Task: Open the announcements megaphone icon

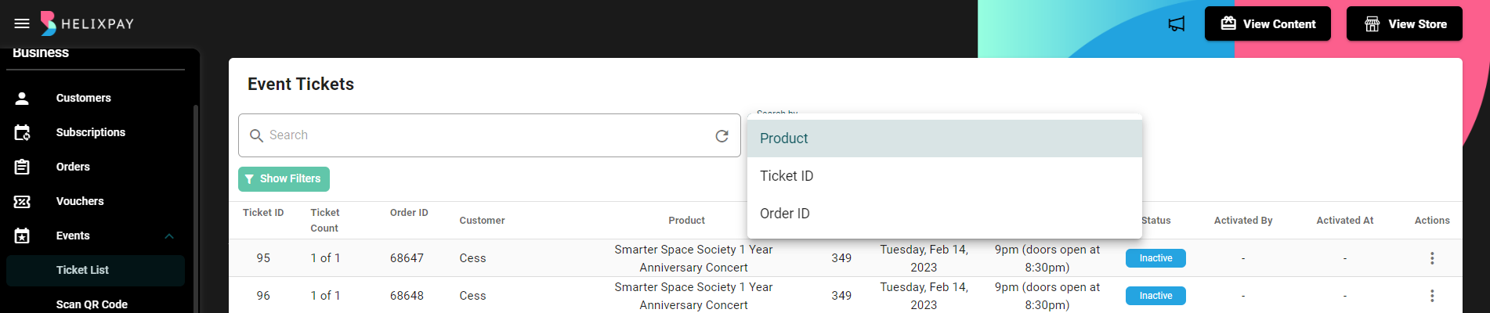Action: coord(1176,24)
